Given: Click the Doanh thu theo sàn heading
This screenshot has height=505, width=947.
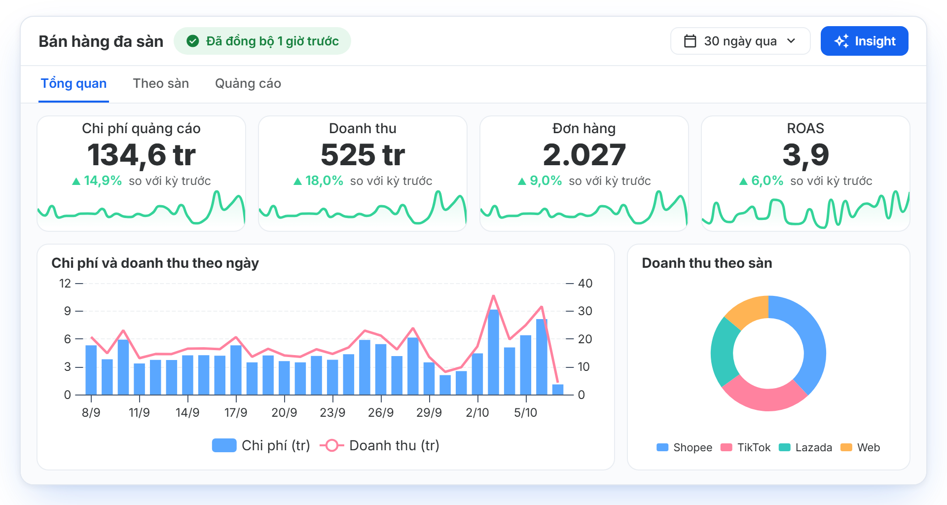Looking at the screenshot, I should click(x=707, y=263).
